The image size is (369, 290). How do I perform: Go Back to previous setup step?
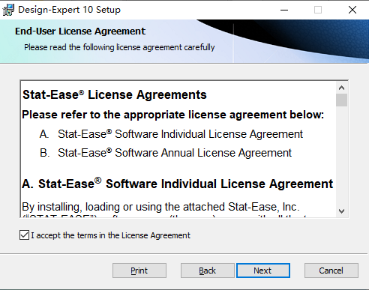click(x=208, y=271)
